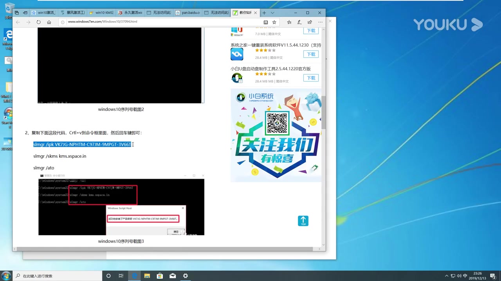
Task: Close the active 教你如何 tab
Action: pyautogui.click(x=256, y=13)
